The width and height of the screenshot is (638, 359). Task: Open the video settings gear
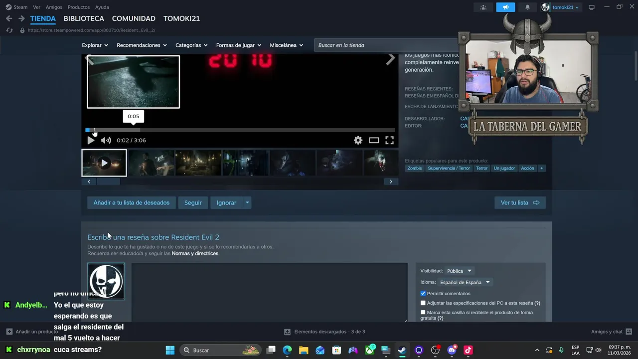[x=358, y=141]
